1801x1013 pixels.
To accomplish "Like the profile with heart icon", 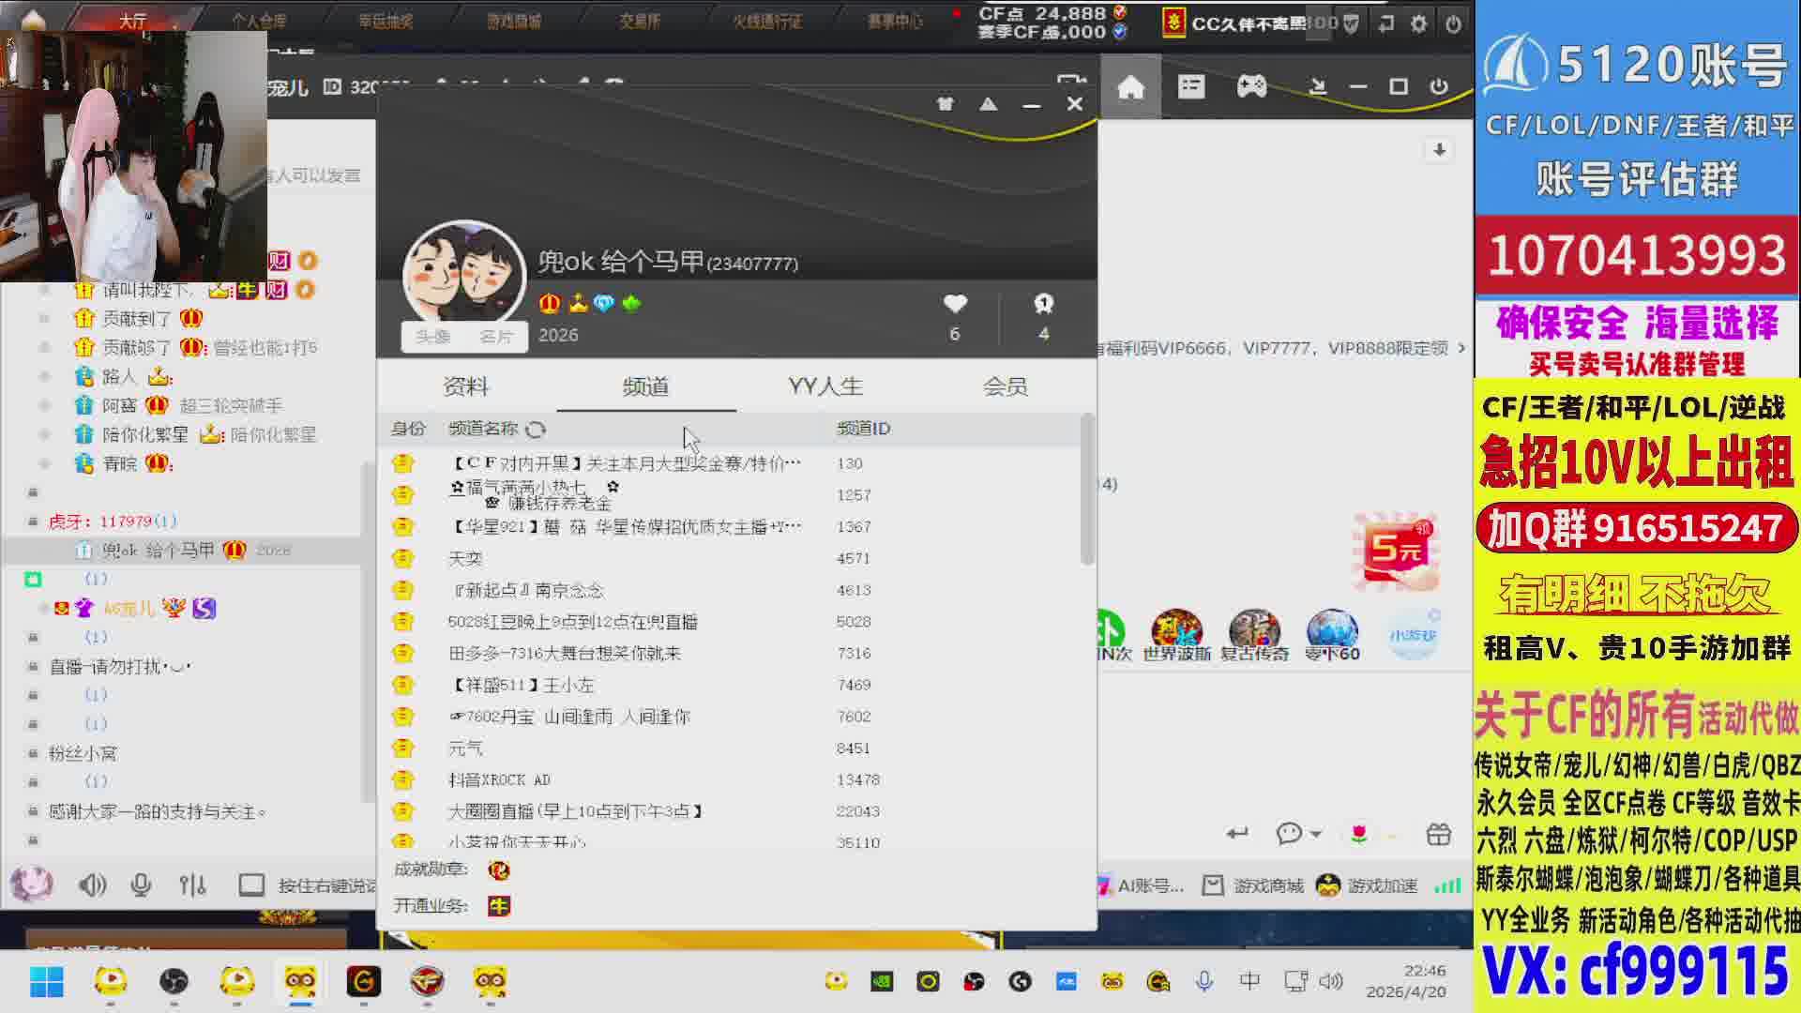I will (x=955, y=304).
